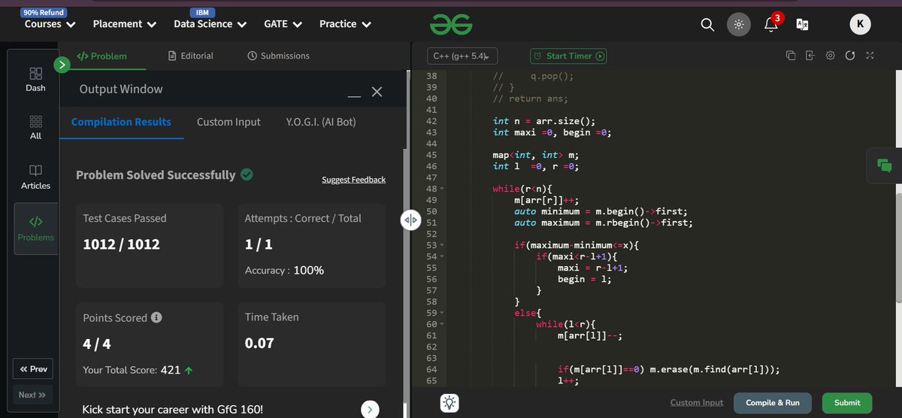The width and height of the screenshot is (902, 418).
Task: Expand the Data Science dropdown
Action: pos(210,24)
